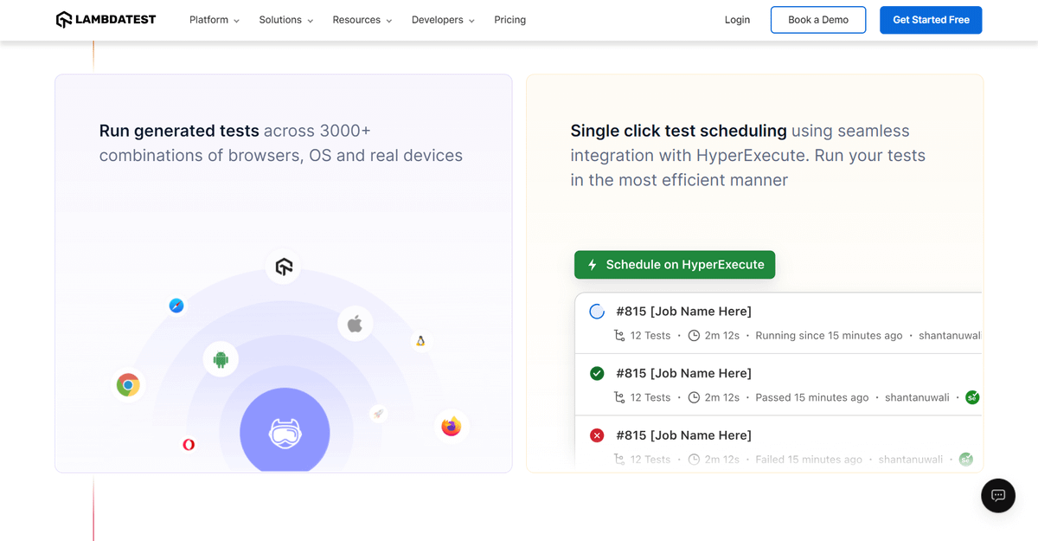Click the Safari compass icon
The width and height of the screenshot is (1038, 541).
pyautogui.click(x=176, y=306)
